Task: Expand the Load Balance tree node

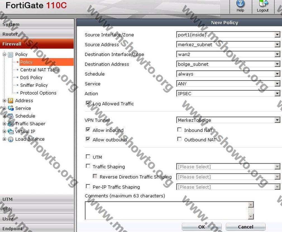Action: click(4, 139)
